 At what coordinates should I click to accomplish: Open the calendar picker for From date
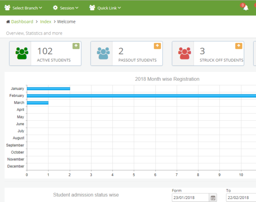pos(213,198)
